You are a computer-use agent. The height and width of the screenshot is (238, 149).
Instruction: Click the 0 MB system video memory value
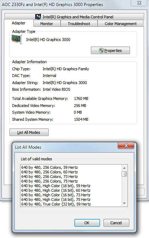coord(78,112)
